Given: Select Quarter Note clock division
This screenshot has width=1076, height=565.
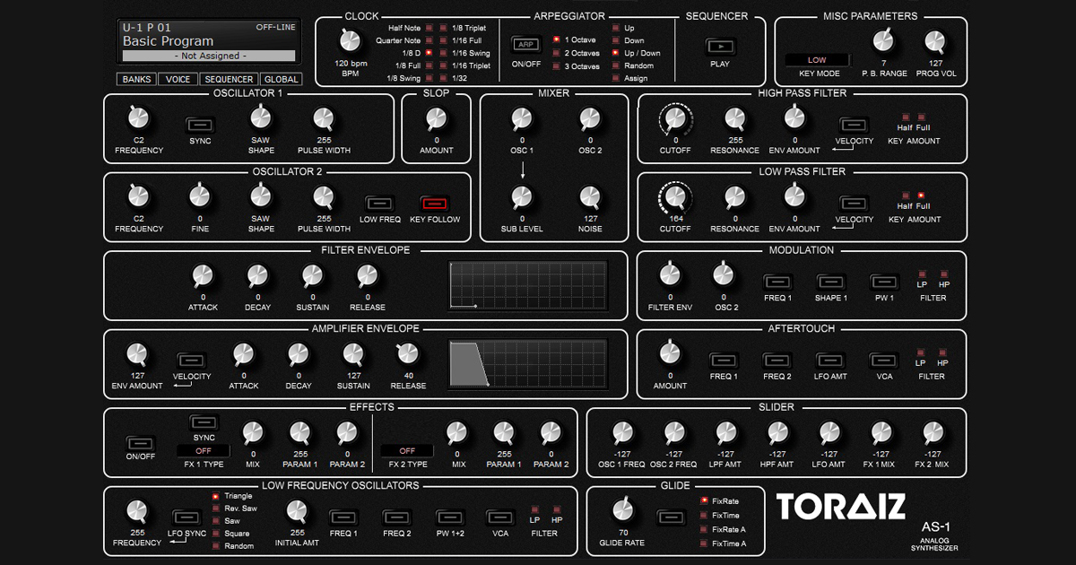Looking at the screenshot, I should coord(430,40).
